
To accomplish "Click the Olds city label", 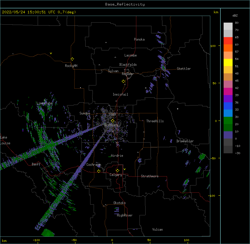I will (113, 114).
